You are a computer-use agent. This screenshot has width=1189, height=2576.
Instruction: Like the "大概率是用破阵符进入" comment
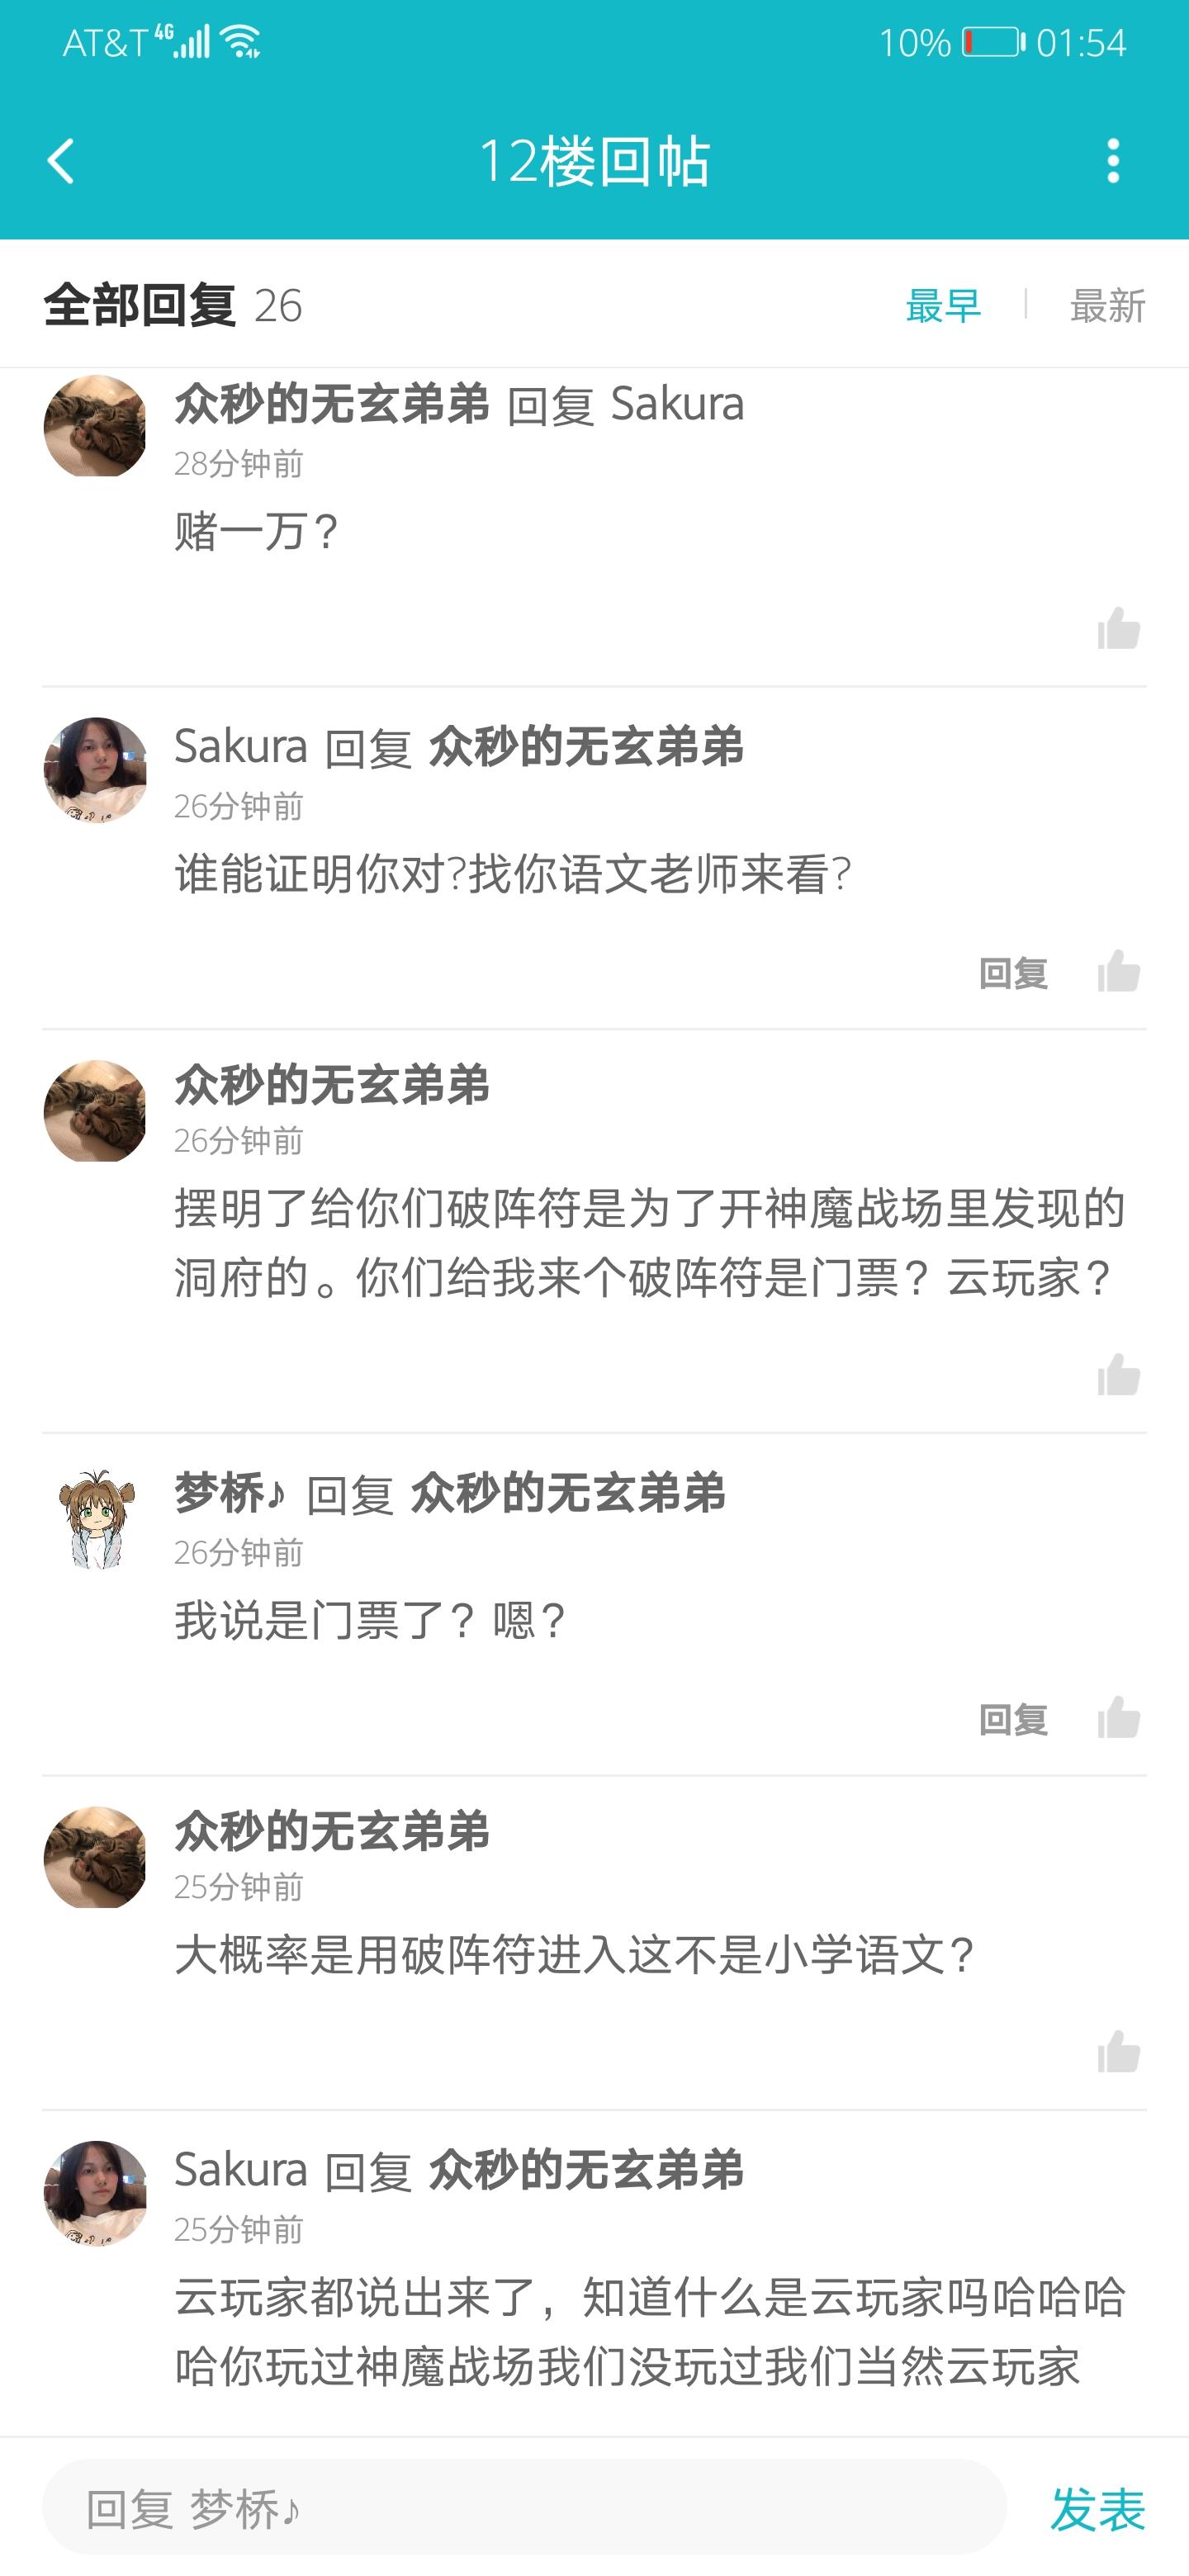(1119, 2052)
